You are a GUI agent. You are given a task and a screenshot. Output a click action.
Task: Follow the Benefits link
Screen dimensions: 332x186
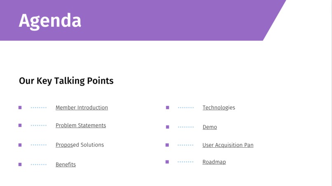coord(65,165)
